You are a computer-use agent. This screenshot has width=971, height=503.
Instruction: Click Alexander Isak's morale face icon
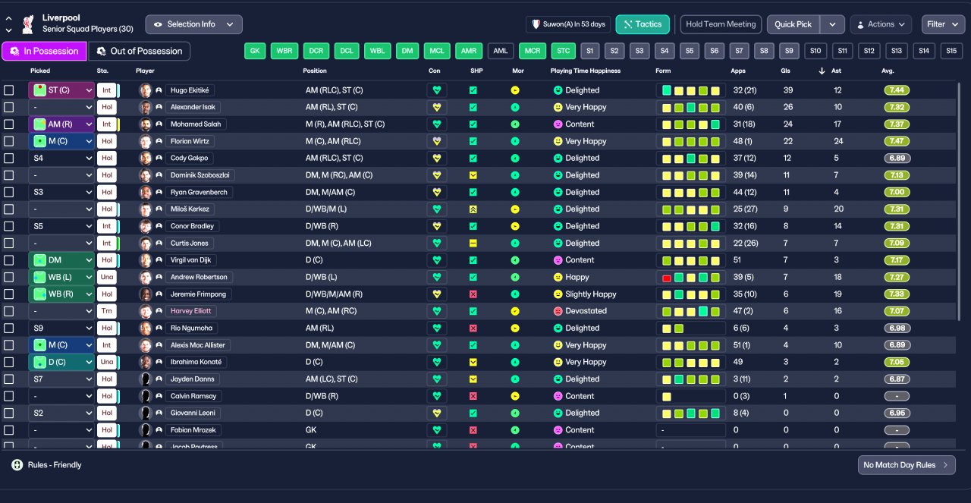pos(515,107)
